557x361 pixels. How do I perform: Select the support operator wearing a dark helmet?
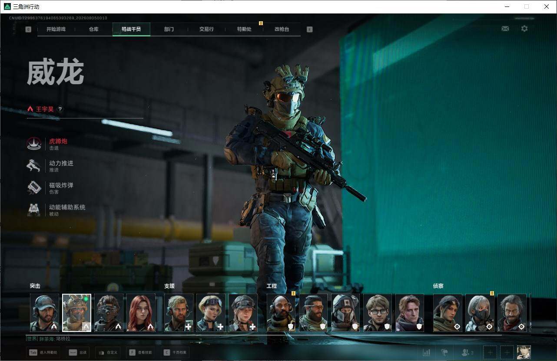(243, 313)
